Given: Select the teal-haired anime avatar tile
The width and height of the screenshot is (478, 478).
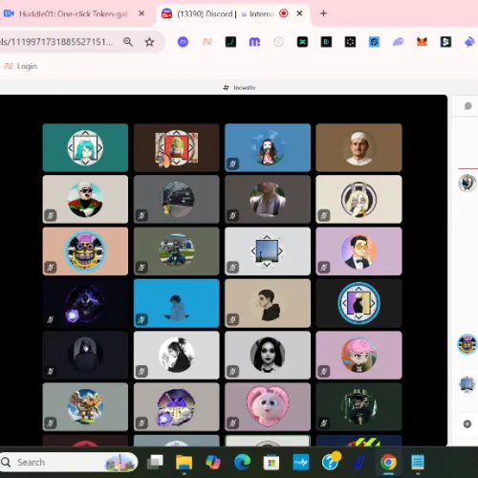Looking at the screenshot, I should (85, 147).
